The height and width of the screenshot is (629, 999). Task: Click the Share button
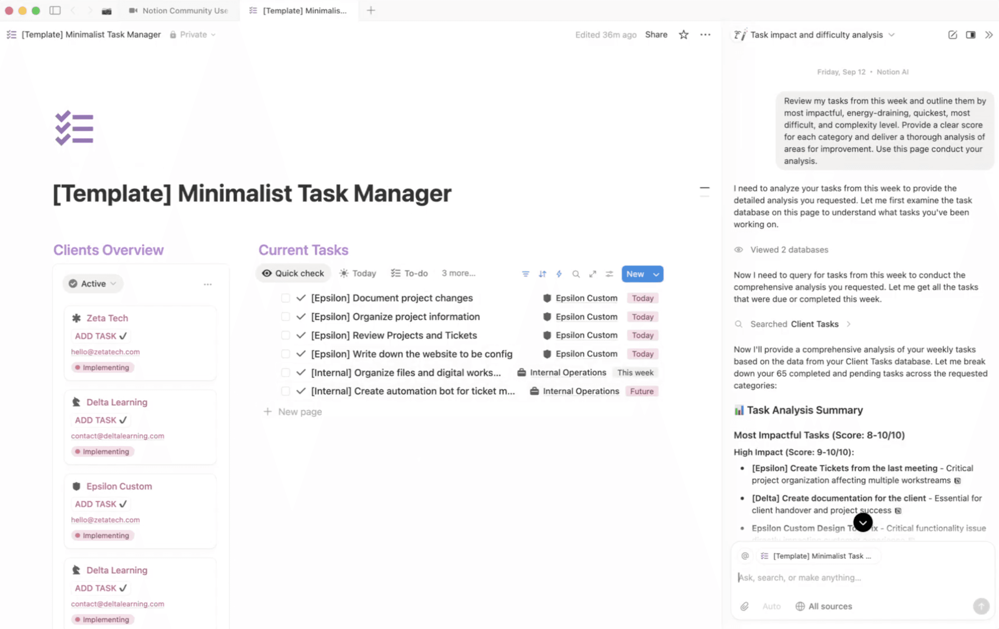point(656,35)
